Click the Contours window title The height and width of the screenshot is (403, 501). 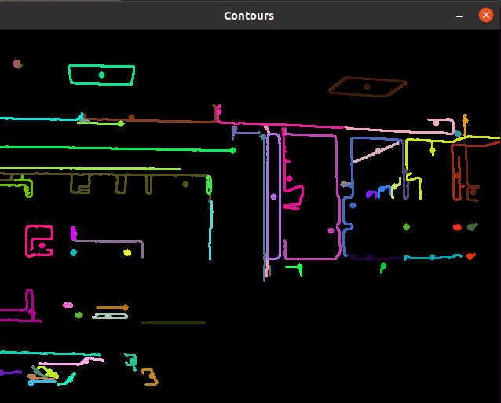click(x=249, y=16)
